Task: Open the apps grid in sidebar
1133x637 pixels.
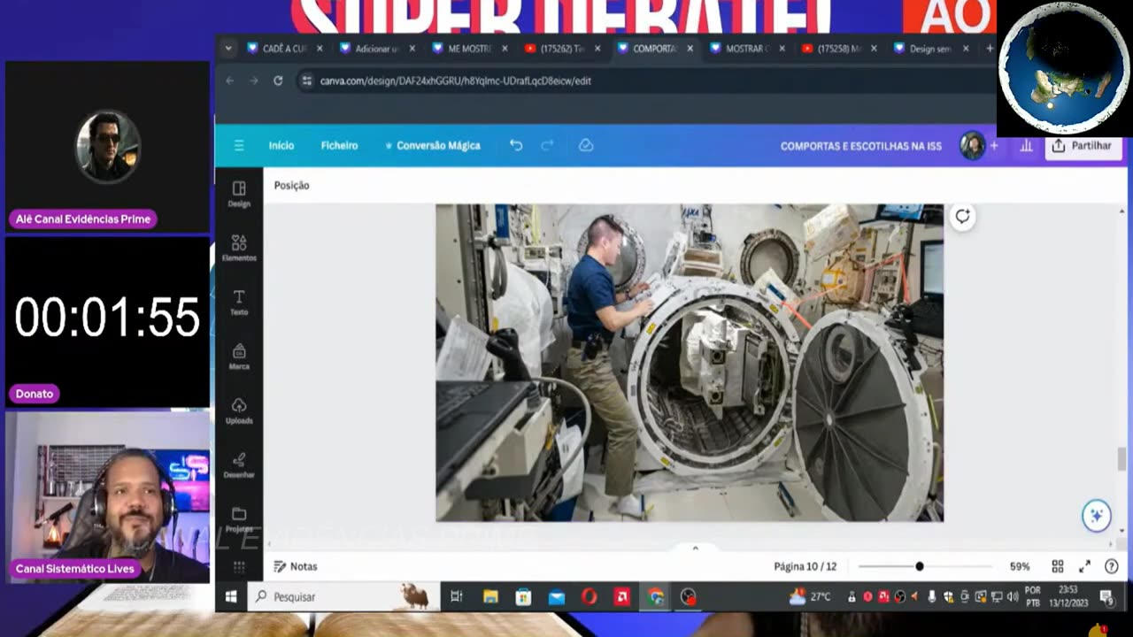Action: tap(239, 566)
